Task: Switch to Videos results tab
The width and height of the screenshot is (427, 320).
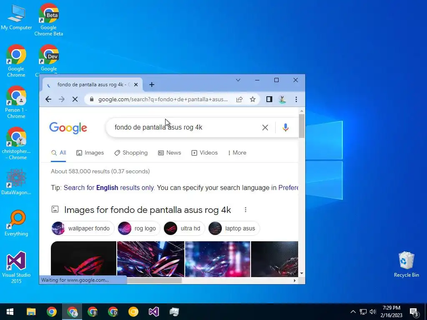Action: [204, 152]
